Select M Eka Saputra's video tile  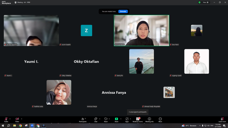click(31, 31)
